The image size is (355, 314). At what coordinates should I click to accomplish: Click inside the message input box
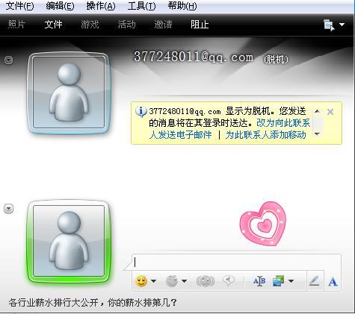(236, 262)
